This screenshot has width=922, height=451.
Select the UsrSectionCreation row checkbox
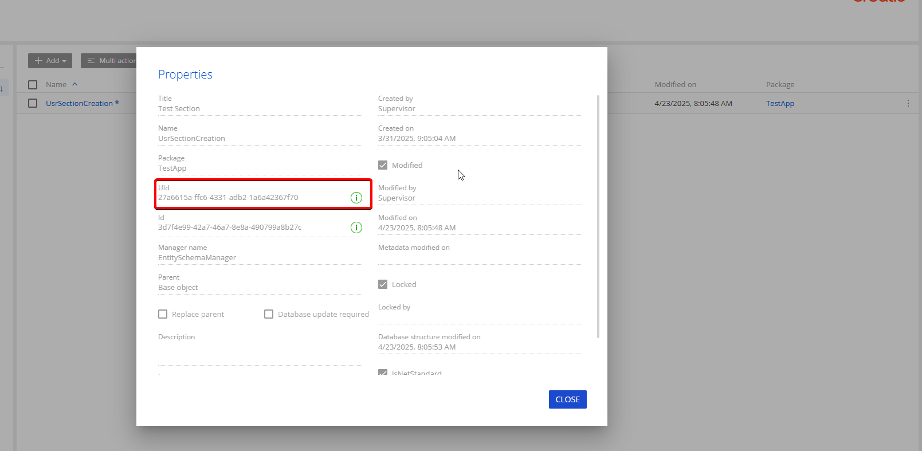tap(33, 103)
